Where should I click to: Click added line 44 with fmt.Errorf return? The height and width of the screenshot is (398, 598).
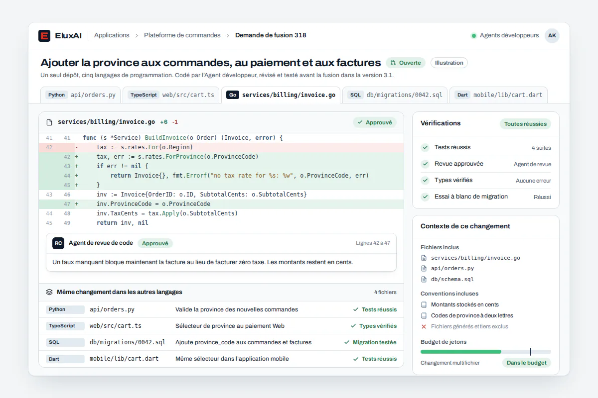click(x=221, y=176)
